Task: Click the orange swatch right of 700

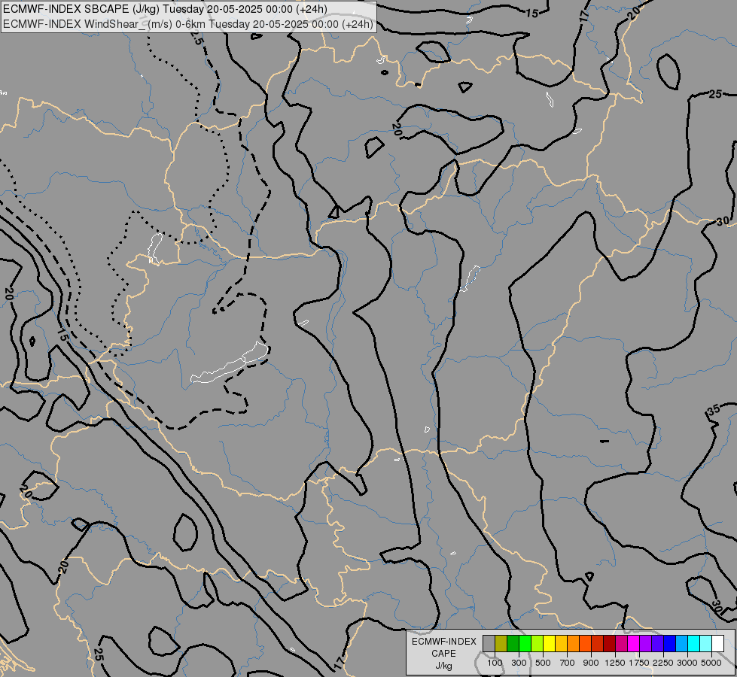Action: pyautogui.click(x=574, y=643)
